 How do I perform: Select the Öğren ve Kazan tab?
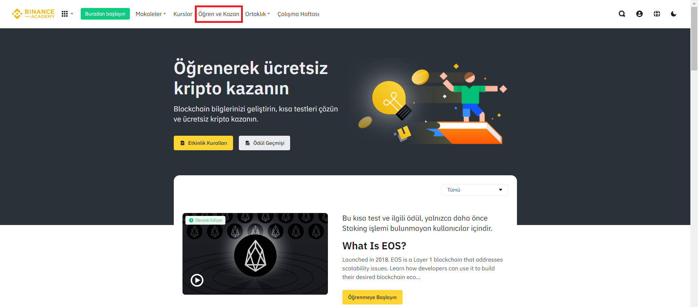pyautogui.click(x=218, y=14)
